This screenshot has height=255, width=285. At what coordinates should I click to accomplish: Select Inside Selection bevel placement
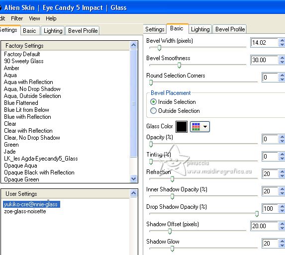pyautogui.click(x=153, y=102)
